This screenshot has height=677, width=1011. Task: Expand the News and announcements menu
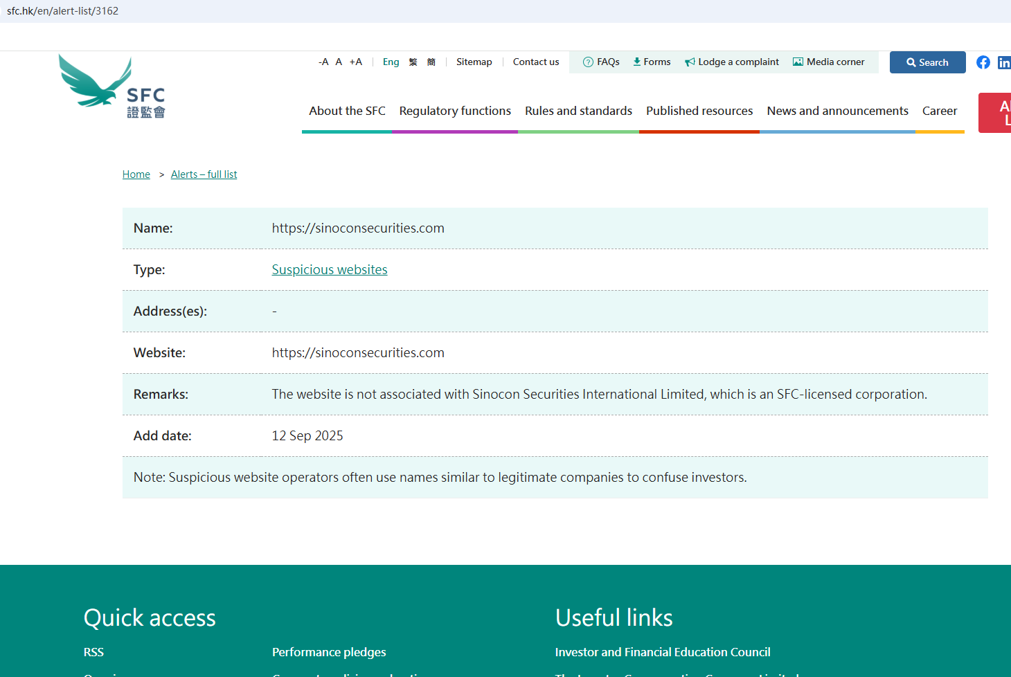(x=837, y=111)
